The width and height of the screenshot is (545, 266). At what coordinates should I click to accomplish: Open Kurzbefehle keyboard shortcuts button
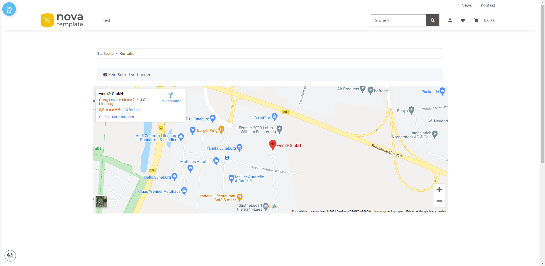coord(300,211)
